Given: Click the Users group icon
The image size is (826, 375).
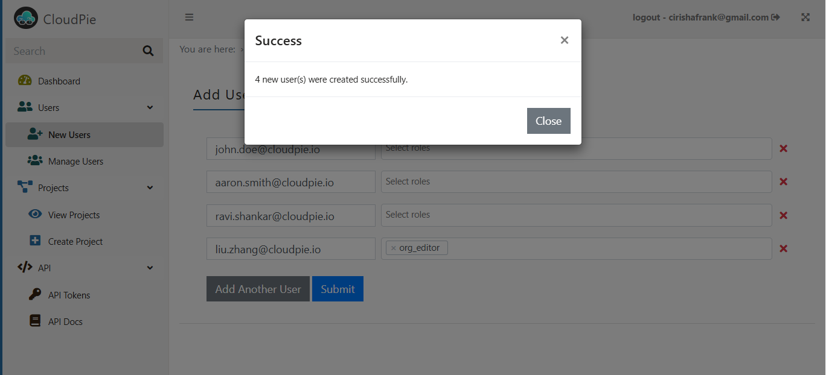Looking at the screenshot, I should tap(25, 107).
